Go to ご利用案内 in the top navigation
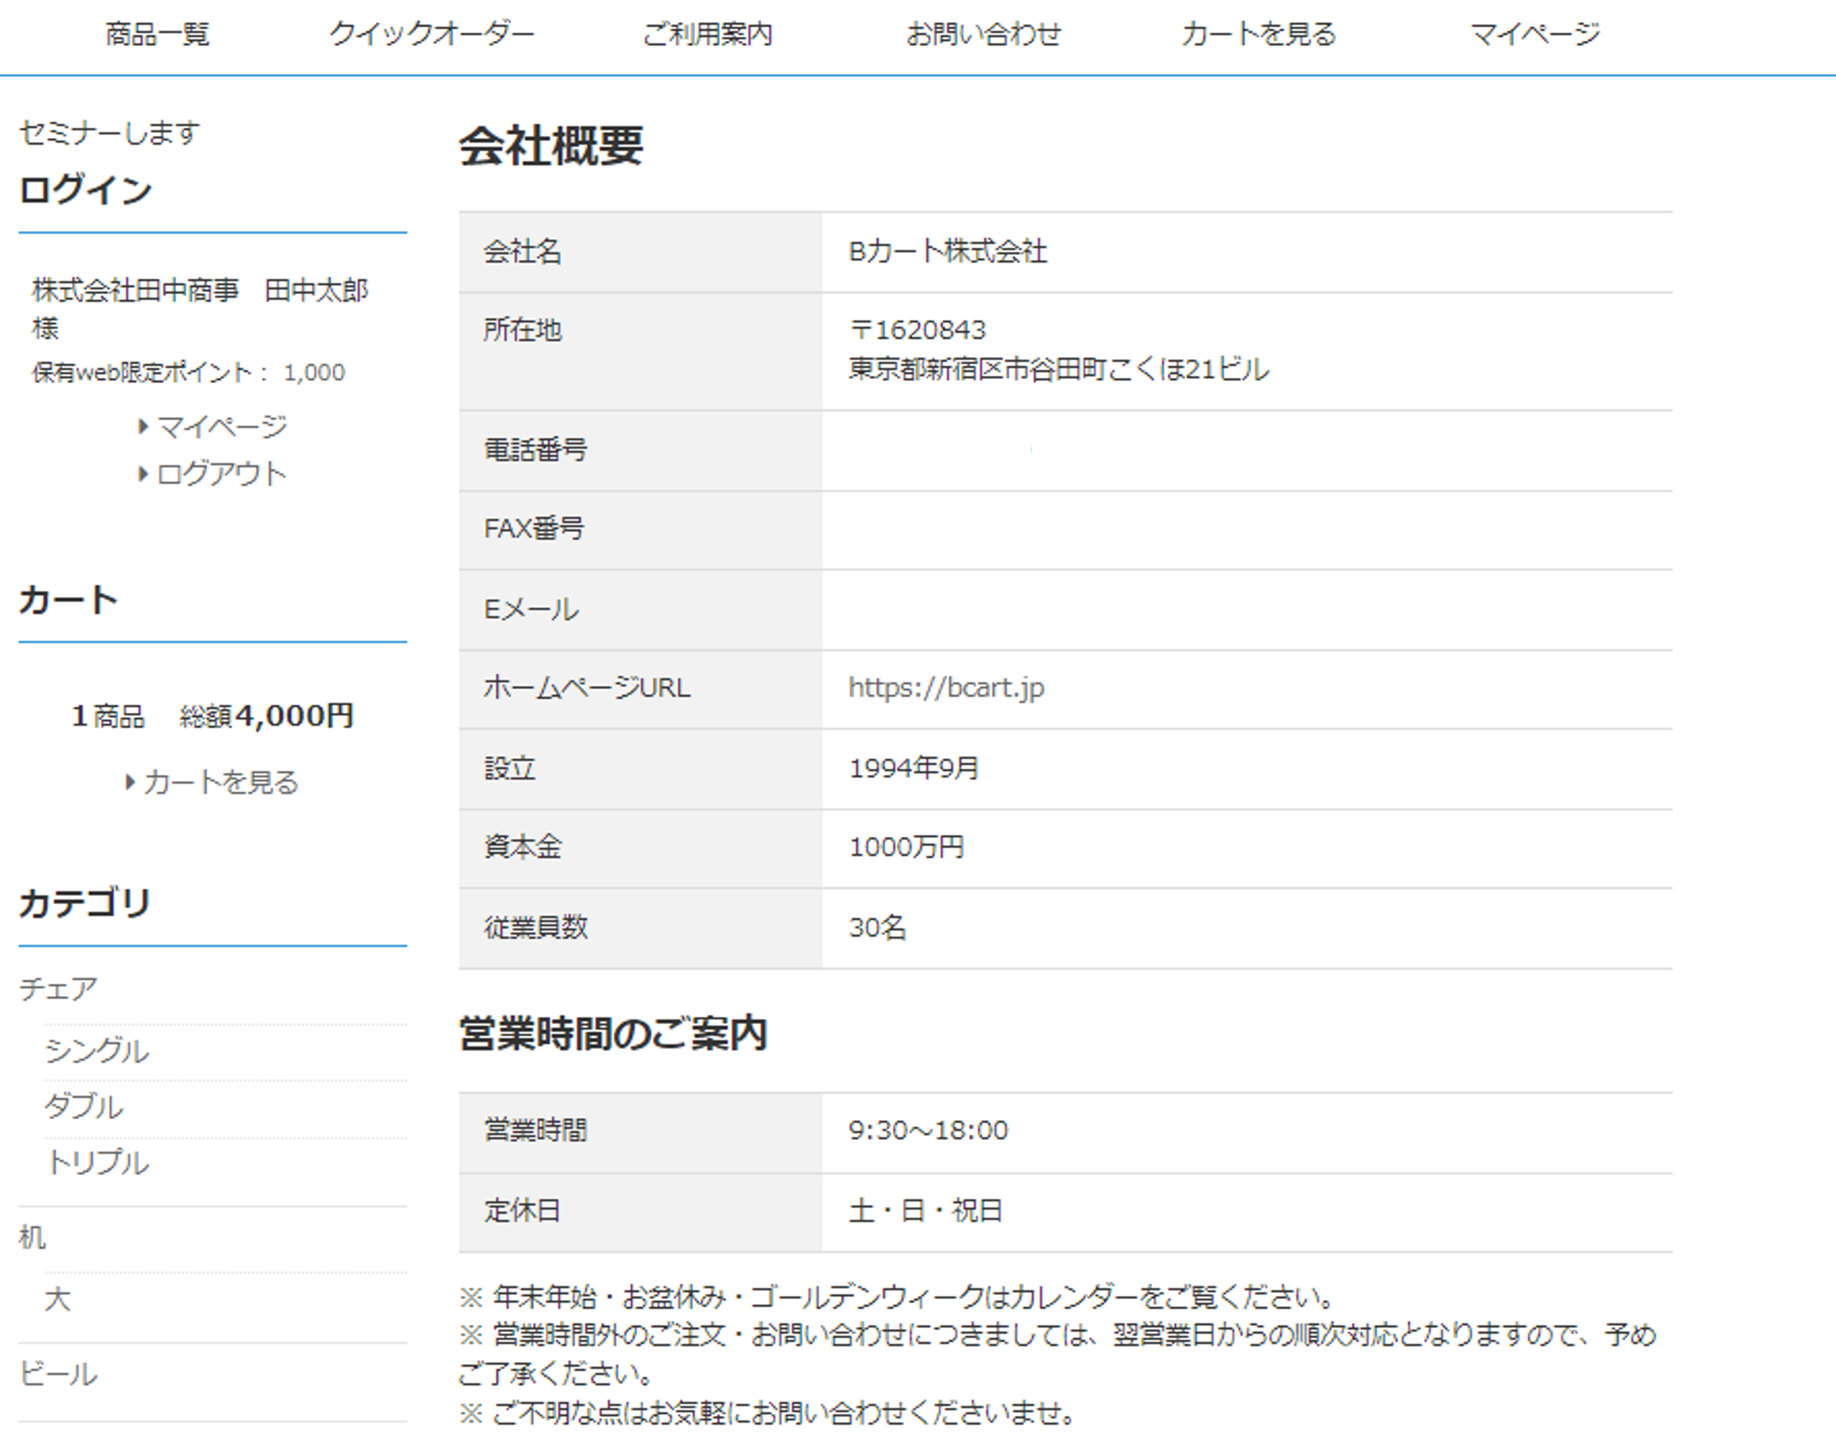Viewport: 1836px width, 1435px height. 707,34
